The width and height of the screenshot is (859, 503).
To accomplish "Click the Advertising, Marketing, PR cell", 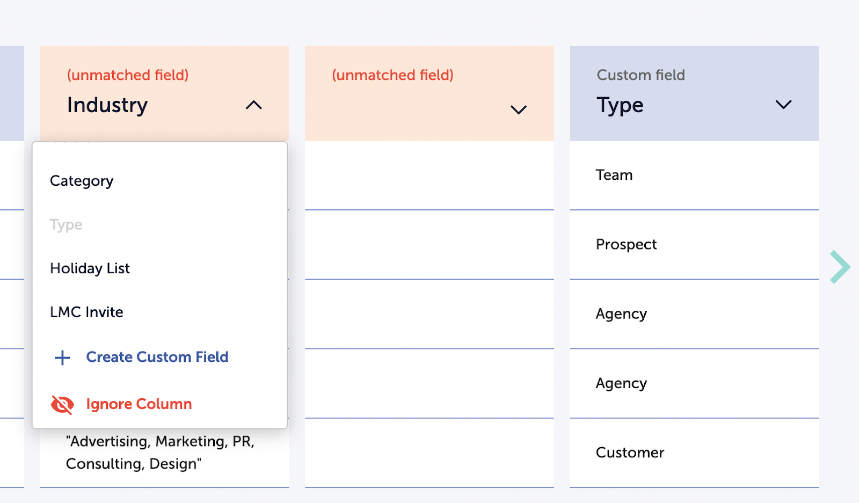I will point(160,452).
